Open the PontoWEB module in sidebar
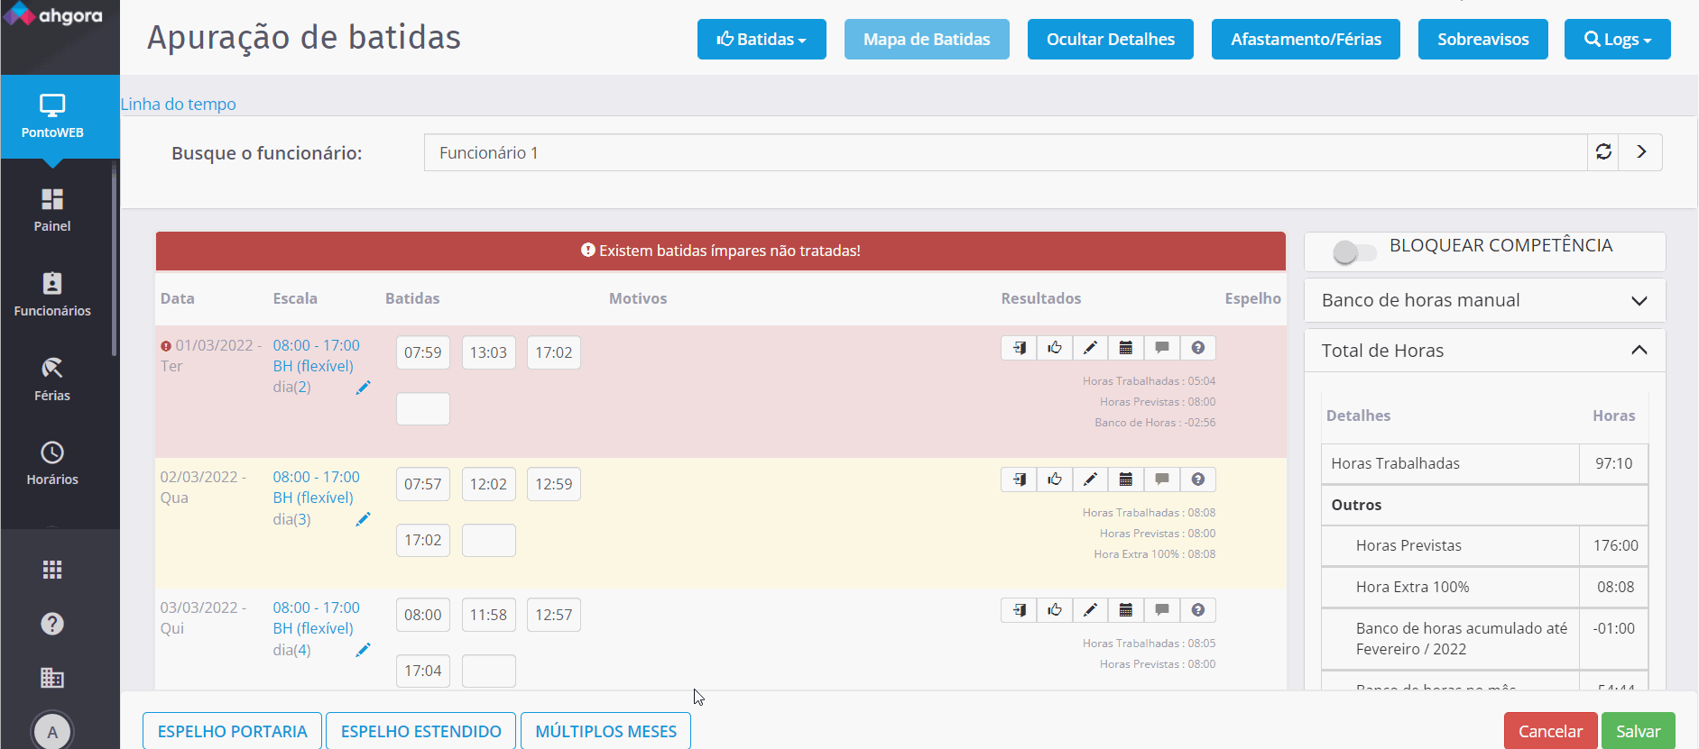This screenshot has height=749, width=1699. (x=52, y=116)
